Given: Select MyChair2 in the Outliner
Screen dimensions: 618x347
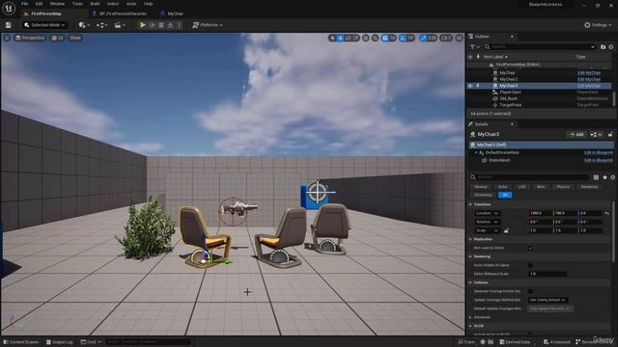Looking at the screenshot, I should (x=509, y=79).
